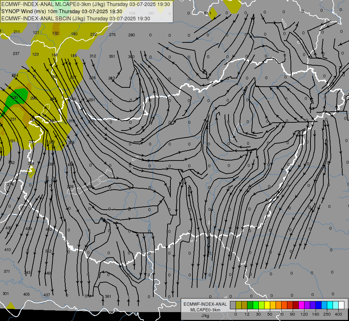
Task: Click the map value 301
Action: (6, 294)
